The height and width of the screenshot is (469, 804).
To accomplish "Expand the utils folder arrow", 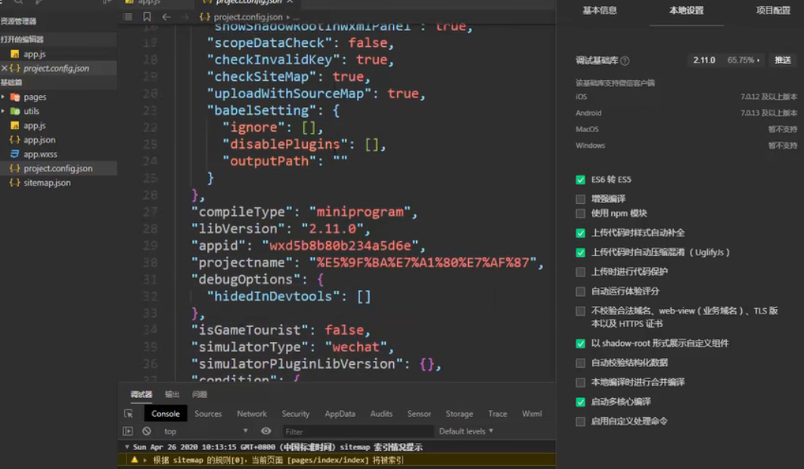I will (3, 111).
